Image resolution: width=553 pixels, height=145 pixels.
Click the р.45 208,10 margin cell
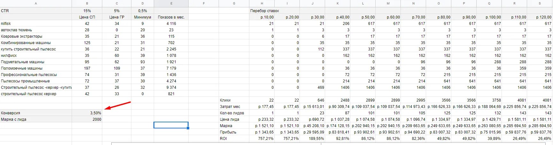click(312, 126)
